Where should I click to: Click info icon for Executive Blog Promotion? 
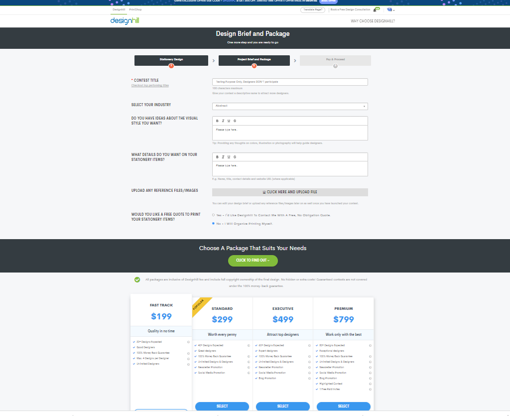309,379
